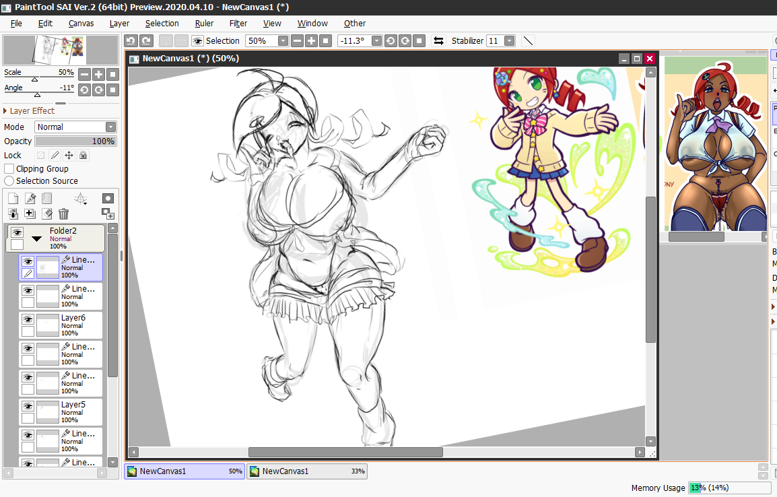Hide the Layer5 layer
The width and height of the screenshot is (777, 497).
28,406
